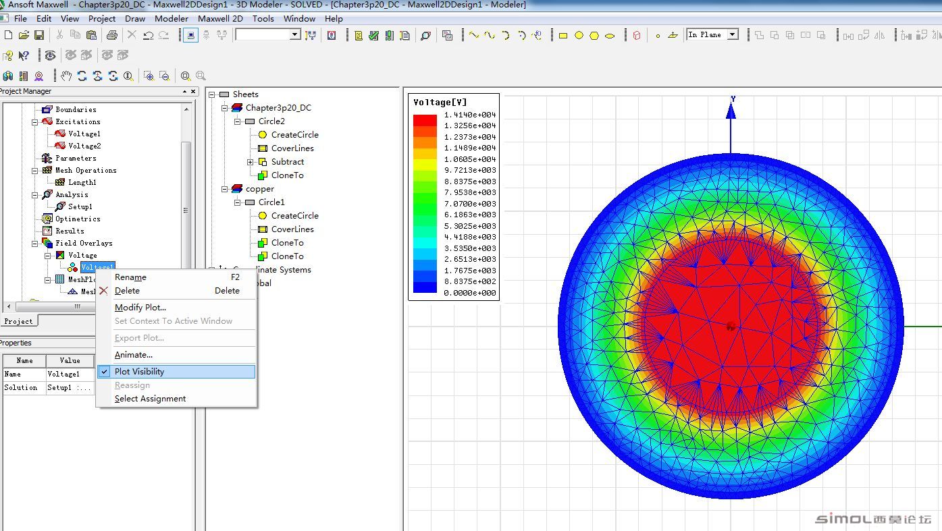Open the Maxwell 2D menu
Image resolution: width=942 pixels, height=531 pixels.
(220, 19)
